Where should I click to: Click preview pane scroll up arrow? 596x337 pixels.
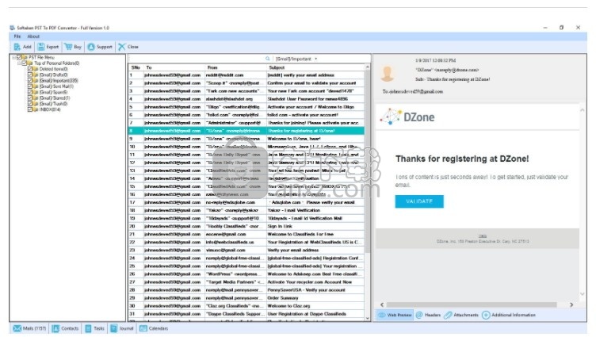[x=582, y=110]
